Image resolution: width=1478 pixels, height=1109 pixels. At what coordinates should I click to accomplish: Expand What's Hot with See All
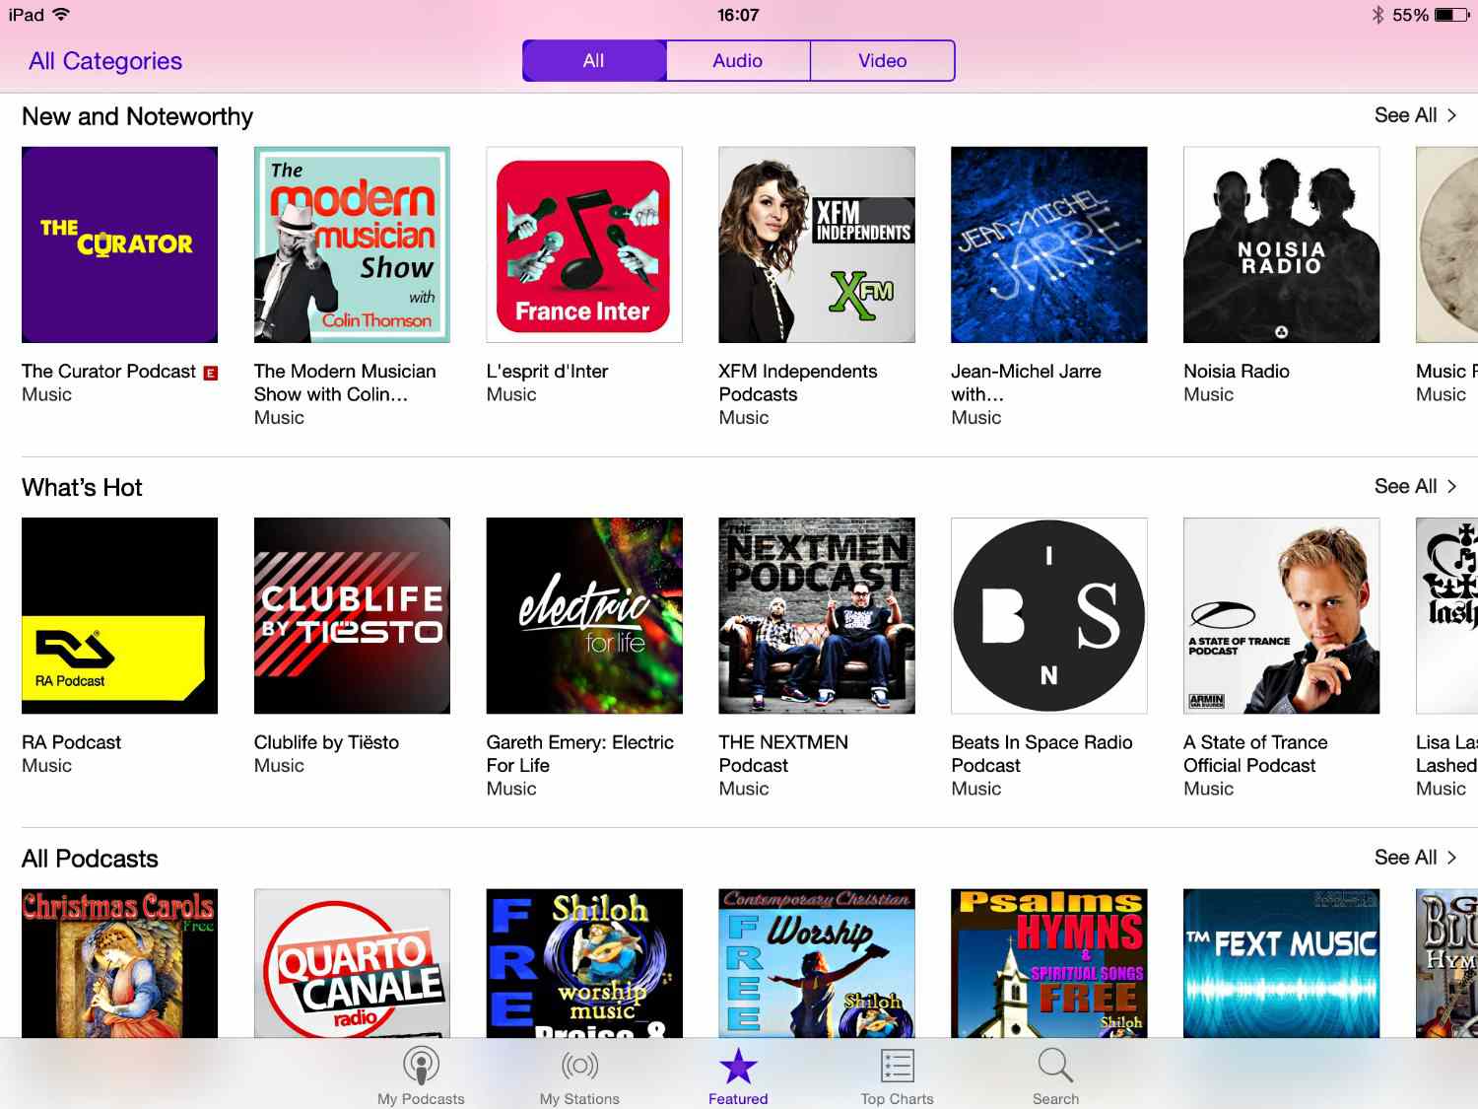[1414, 486]
